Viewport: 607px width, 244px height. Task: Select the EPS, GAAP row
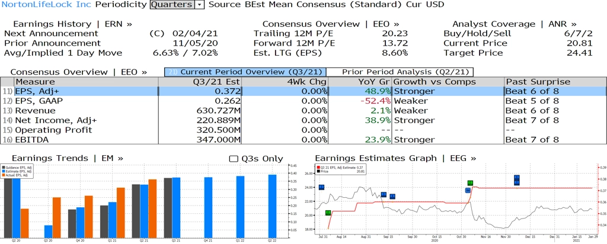(303, 101)
